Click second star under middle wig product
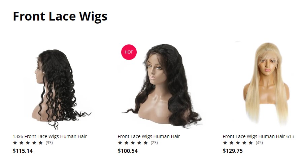 pos(126,143)
